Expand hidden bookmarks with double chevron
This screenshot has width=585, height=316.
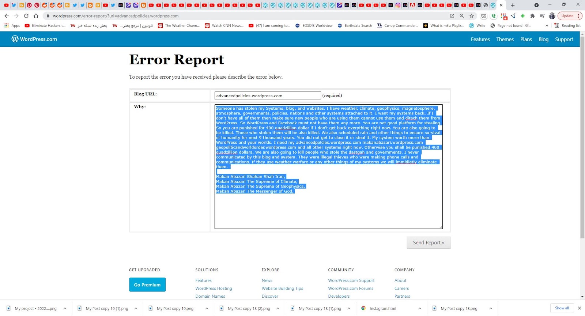tap(547, 26)
